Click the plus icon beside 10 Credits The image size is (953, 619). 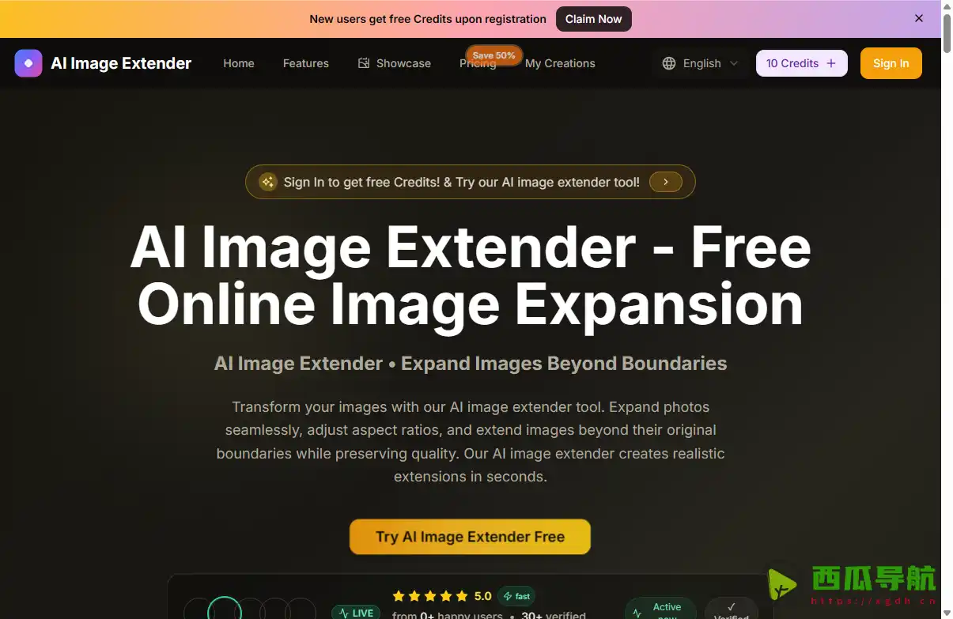coord(830,63)
